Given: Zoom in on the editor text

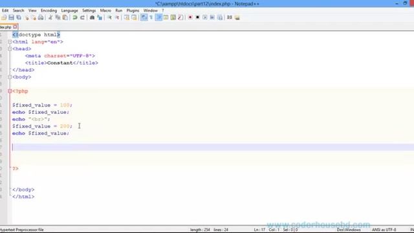Looking at the screenshot, I should (109, 17).
